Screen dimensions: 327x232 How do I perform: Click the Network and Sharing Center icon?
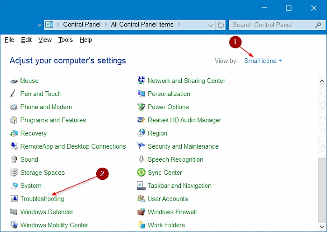[x=141, y=81]
